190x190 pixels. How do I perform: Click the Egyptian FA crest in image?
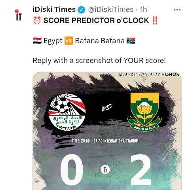(x=67, y=112)
